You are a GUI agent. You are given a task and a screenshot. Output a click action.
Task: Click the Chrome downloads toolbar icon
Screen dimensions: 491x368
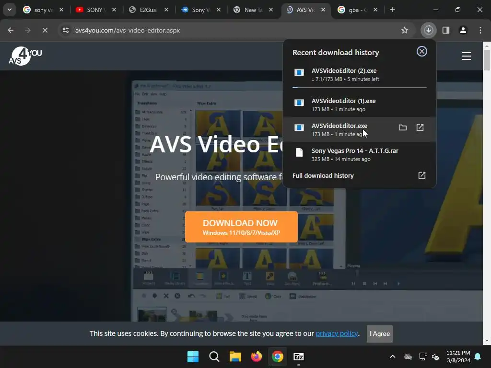428,30
